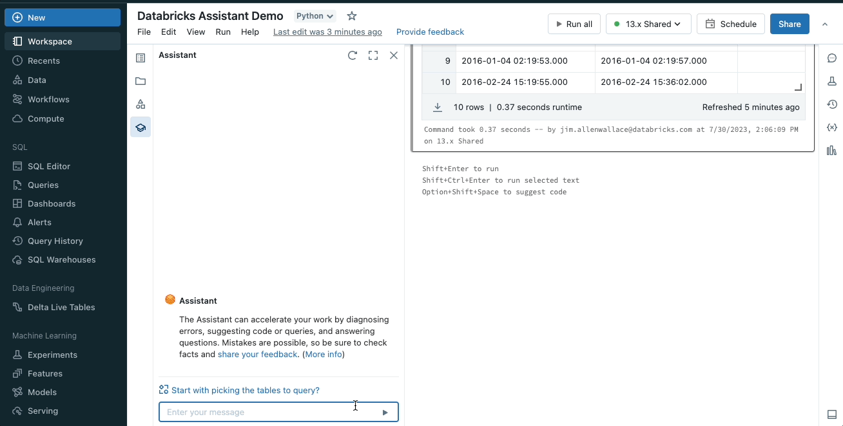This screenshot has width=843, height=426.
Task: Open the Run menu
Action: coord(223,32)
